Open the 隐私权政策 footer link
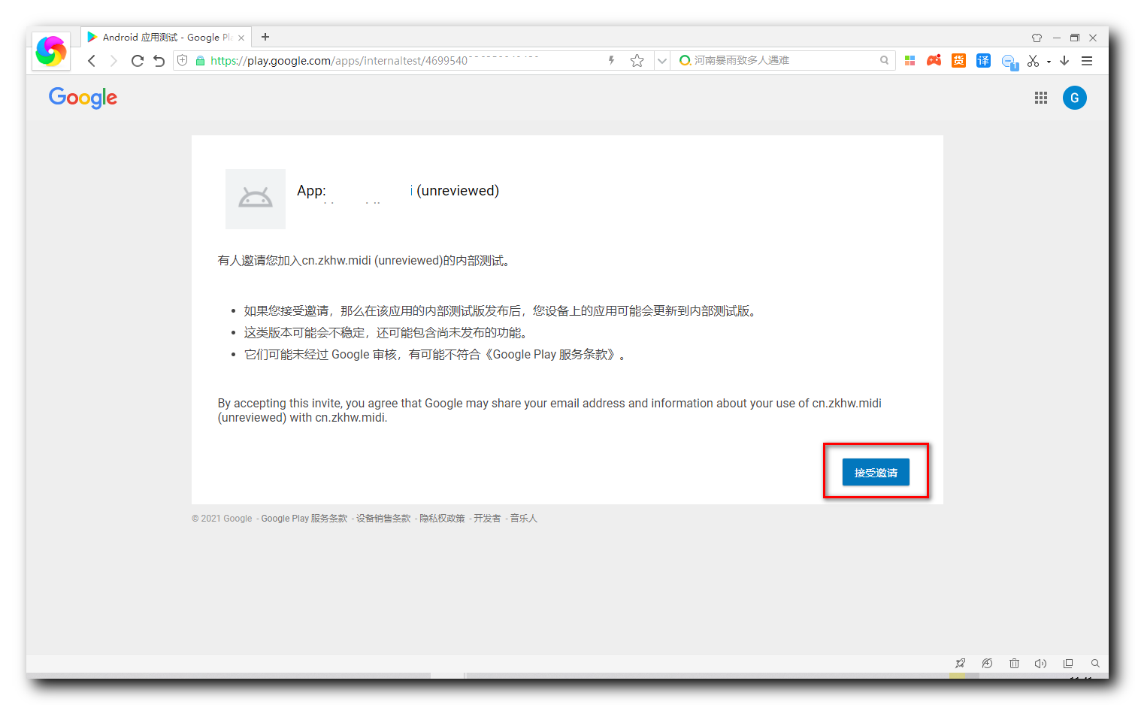This screenshot has width=1135, height=705. pos(442,519)
